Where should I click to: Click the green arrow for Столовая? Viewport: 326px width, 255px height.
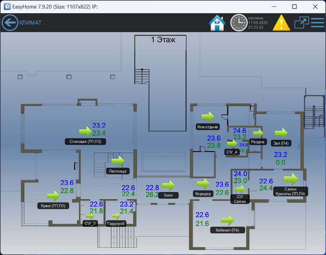click(86, 131)
